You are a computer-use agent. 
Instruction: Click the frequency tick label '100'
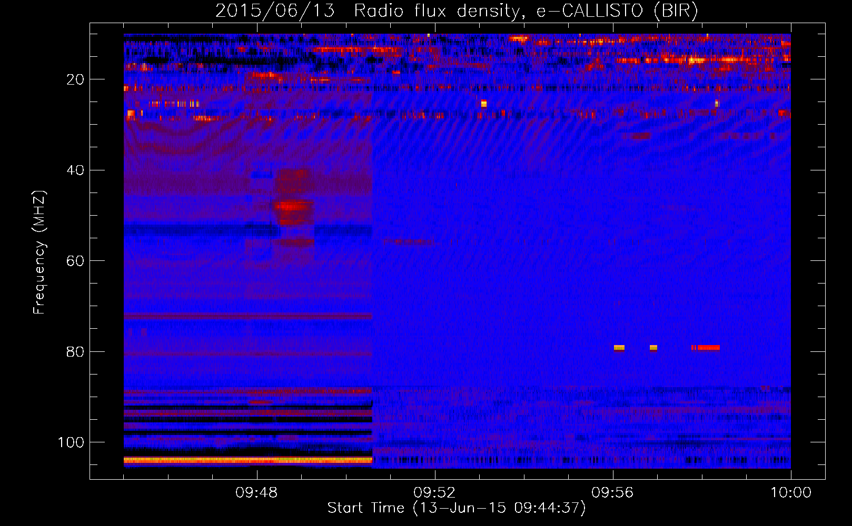(x=71, y=442)
